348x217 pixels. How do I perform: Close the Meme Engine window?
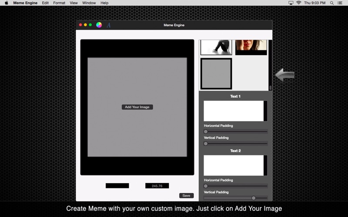point(80,25)
